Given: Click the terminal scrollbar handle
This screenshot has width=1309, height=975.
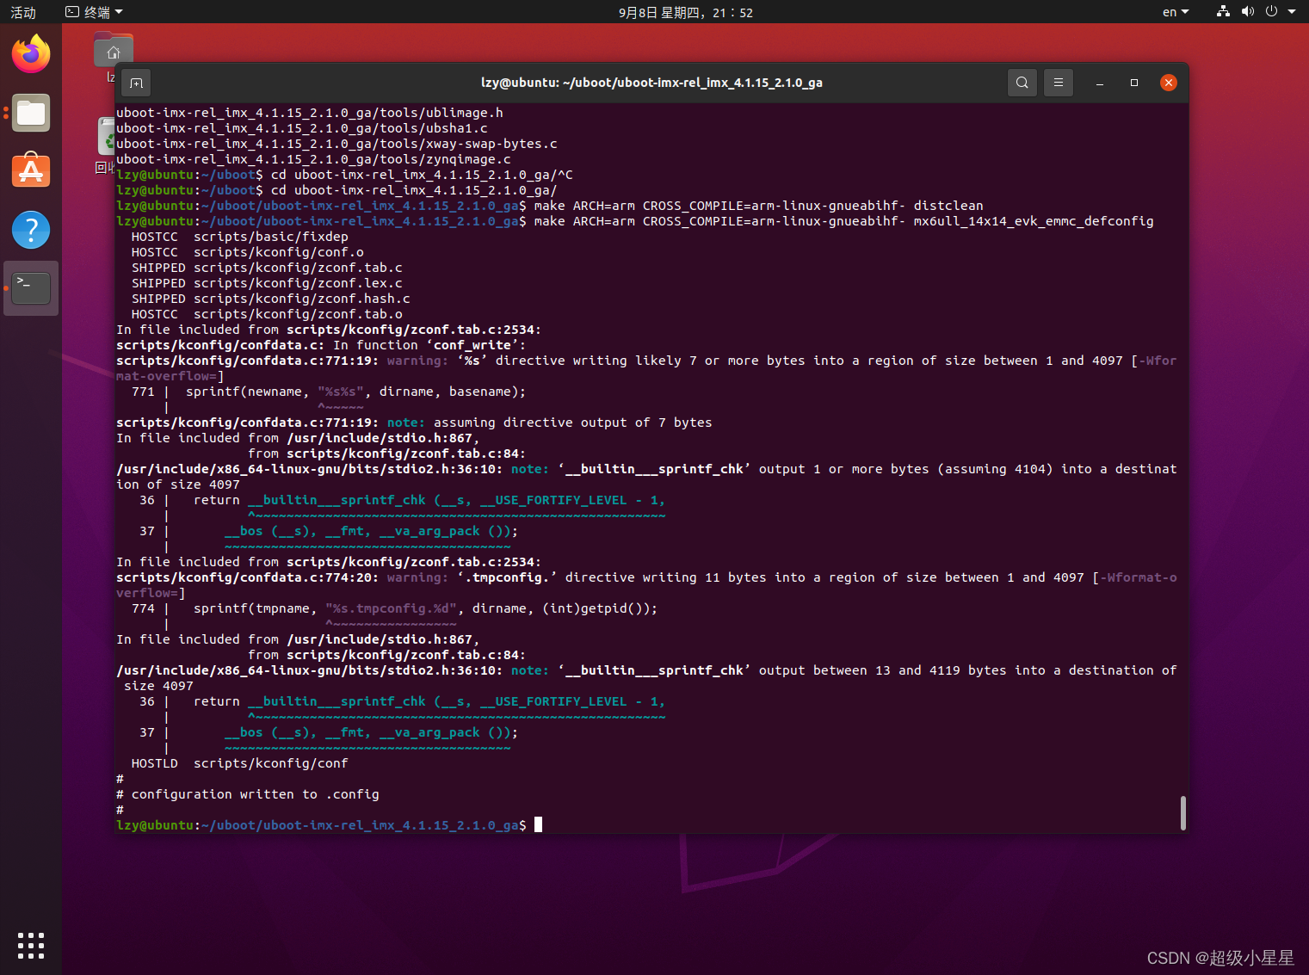Looking at the screenshot, I should (x=1183, y=813).
